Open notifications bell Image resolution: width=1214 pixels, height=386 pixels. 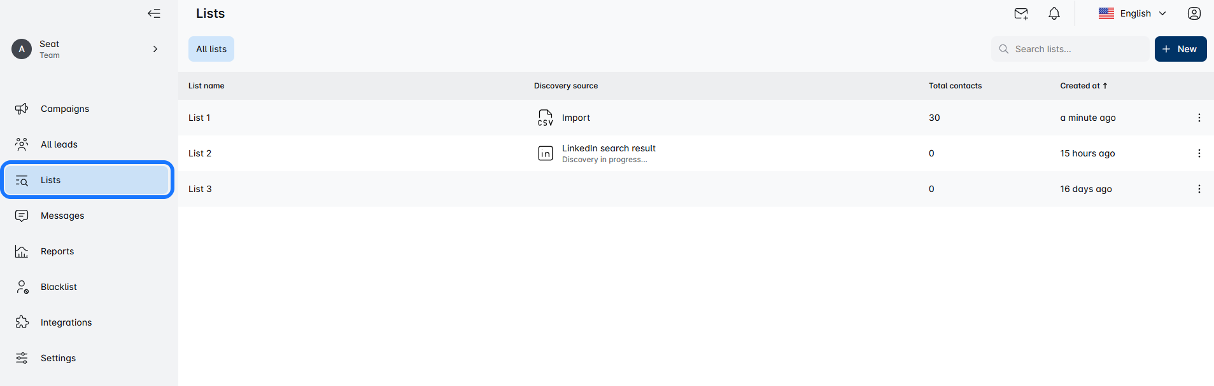(1054, 14)
